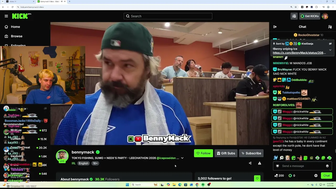The image size is (336, 189).
Task: Open Browse in sidebar
Action: 13,36
